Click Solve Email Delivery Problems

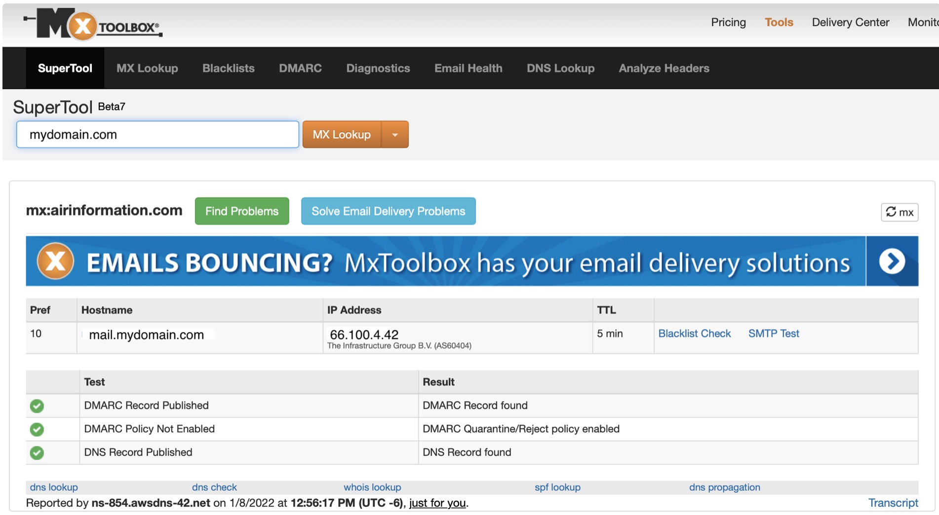click(x=388, y=211)
